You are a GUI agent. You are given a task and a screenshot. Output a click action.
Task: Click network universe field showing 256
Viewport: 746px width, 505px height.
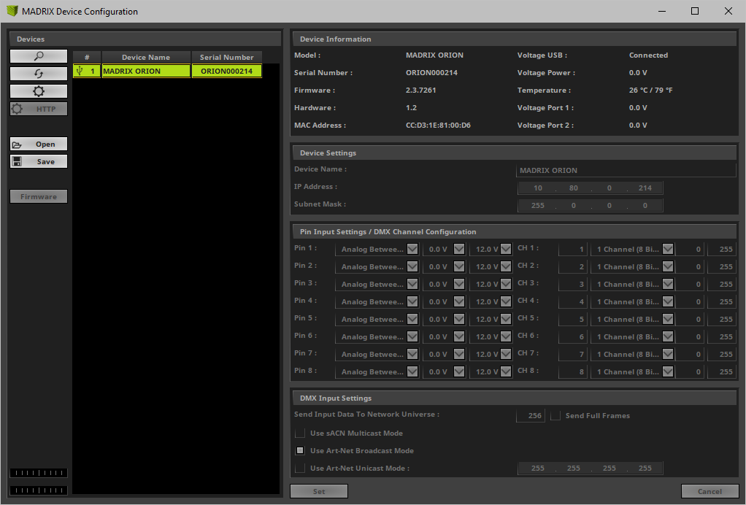pyautogui.click(x=531, y=415)
